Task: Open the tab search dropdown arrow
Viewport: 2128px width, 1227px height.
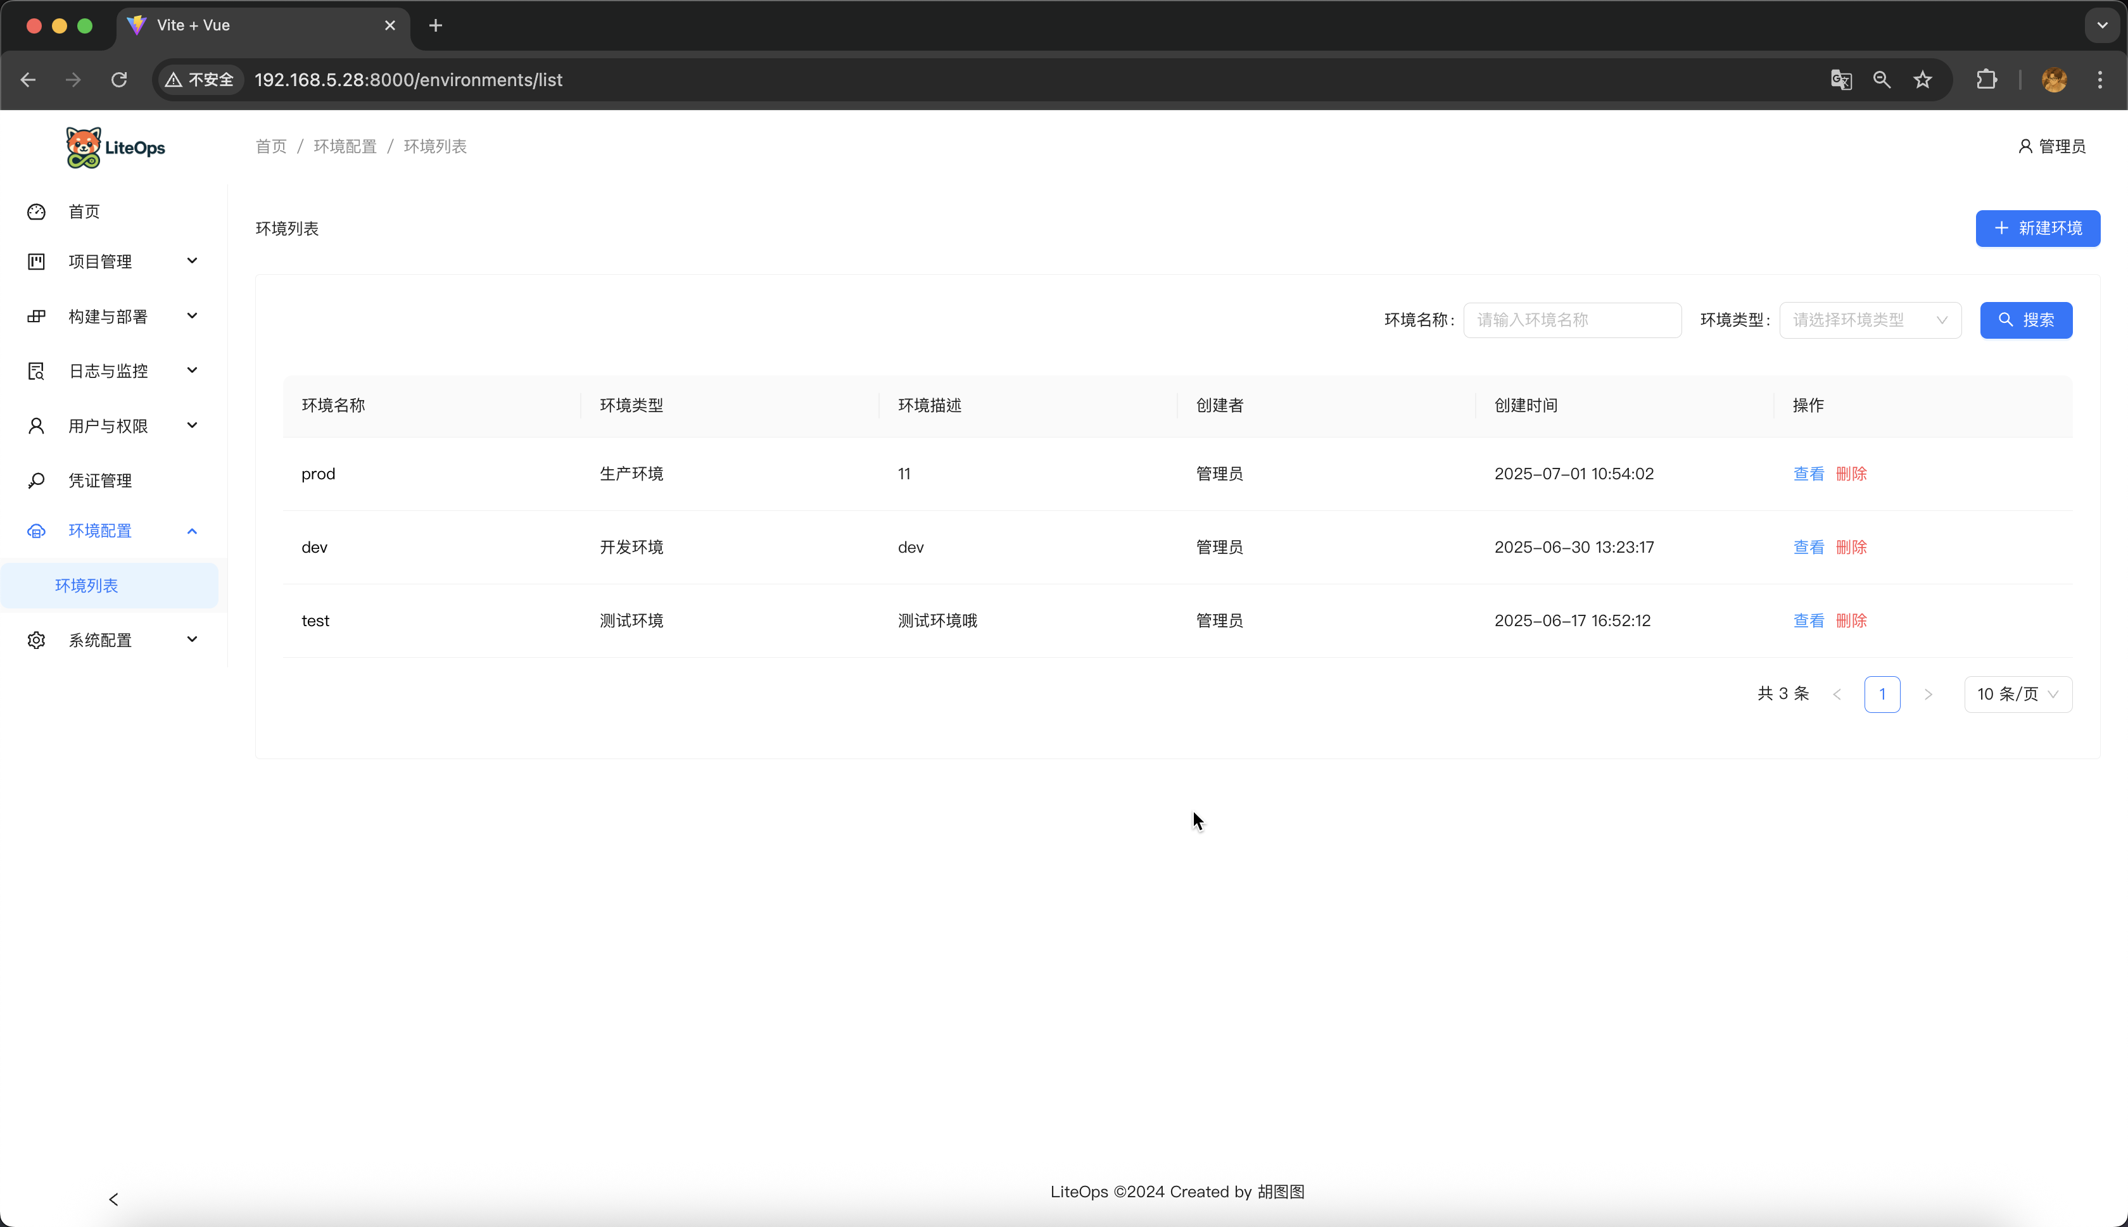Action: click(2102, 25)
